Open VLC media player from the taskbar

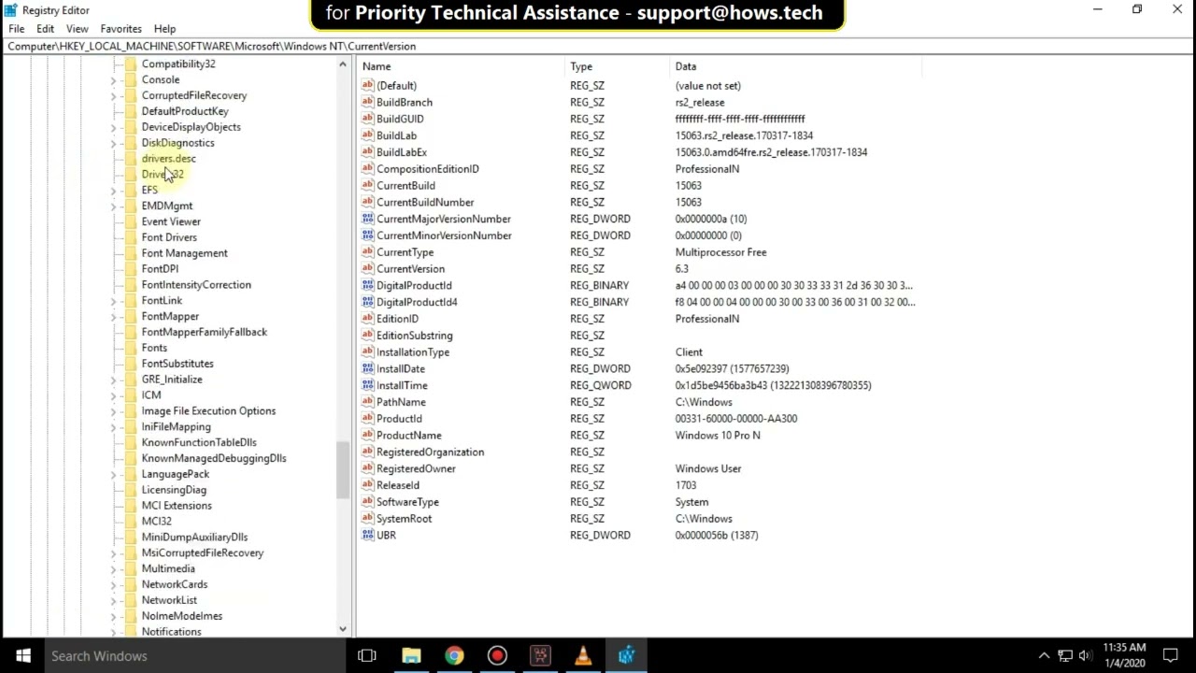tap(583, 655)
